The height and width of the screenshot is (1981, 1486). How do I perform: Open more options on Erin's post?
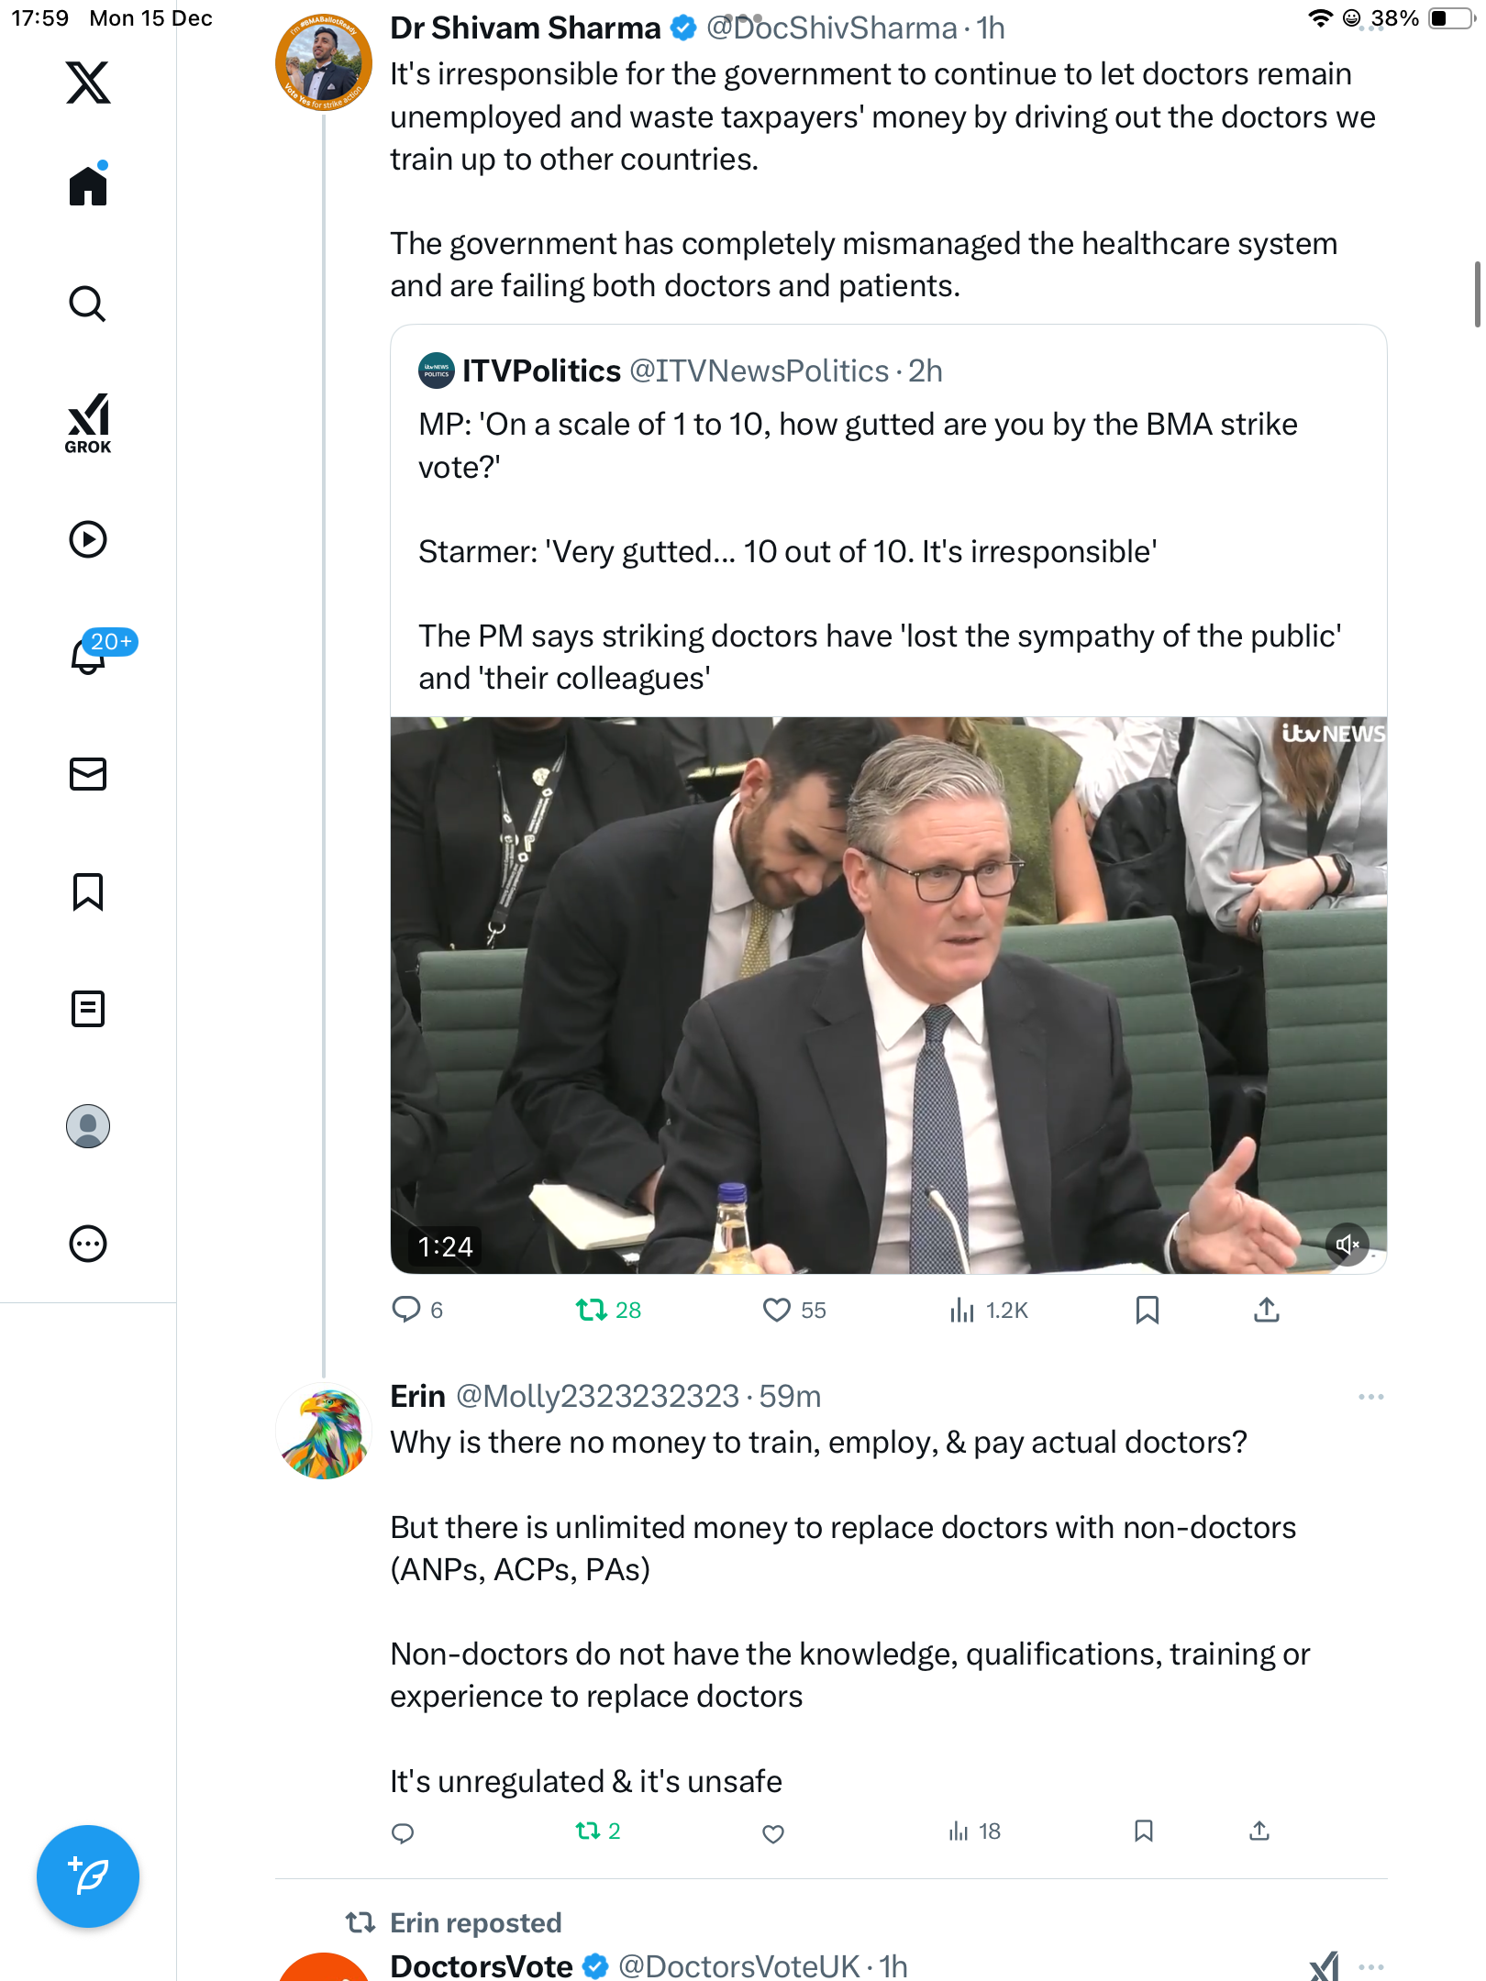point(1370,1397)
